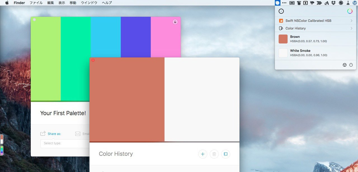Click the three dots menu bar icon
Image resolution: width=358 pixels, height=172 pixels.
(284, 3)
